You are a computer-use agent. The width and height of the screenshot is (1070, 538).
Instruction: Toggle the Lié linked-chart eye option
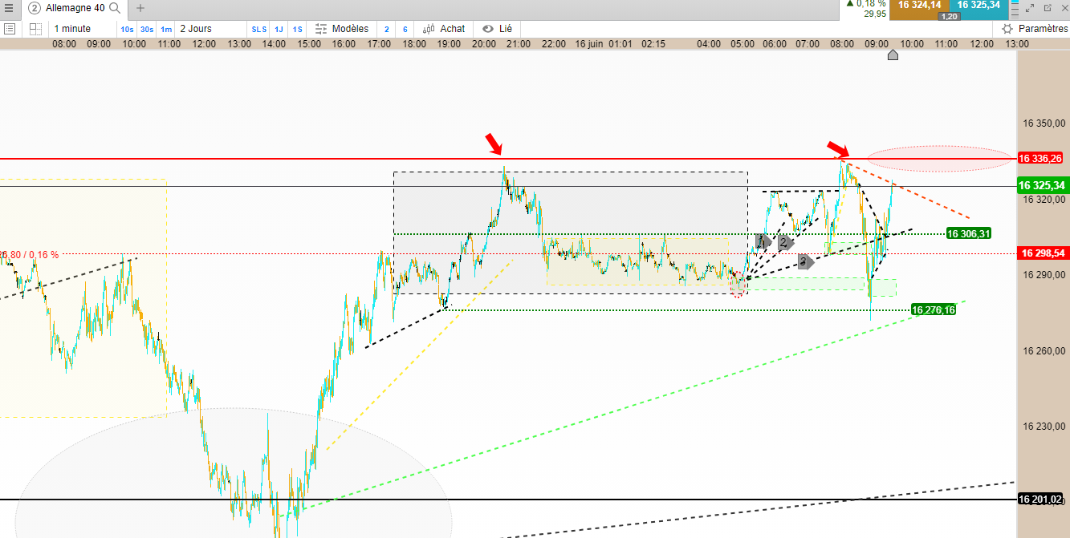click(x=497, y=29)
